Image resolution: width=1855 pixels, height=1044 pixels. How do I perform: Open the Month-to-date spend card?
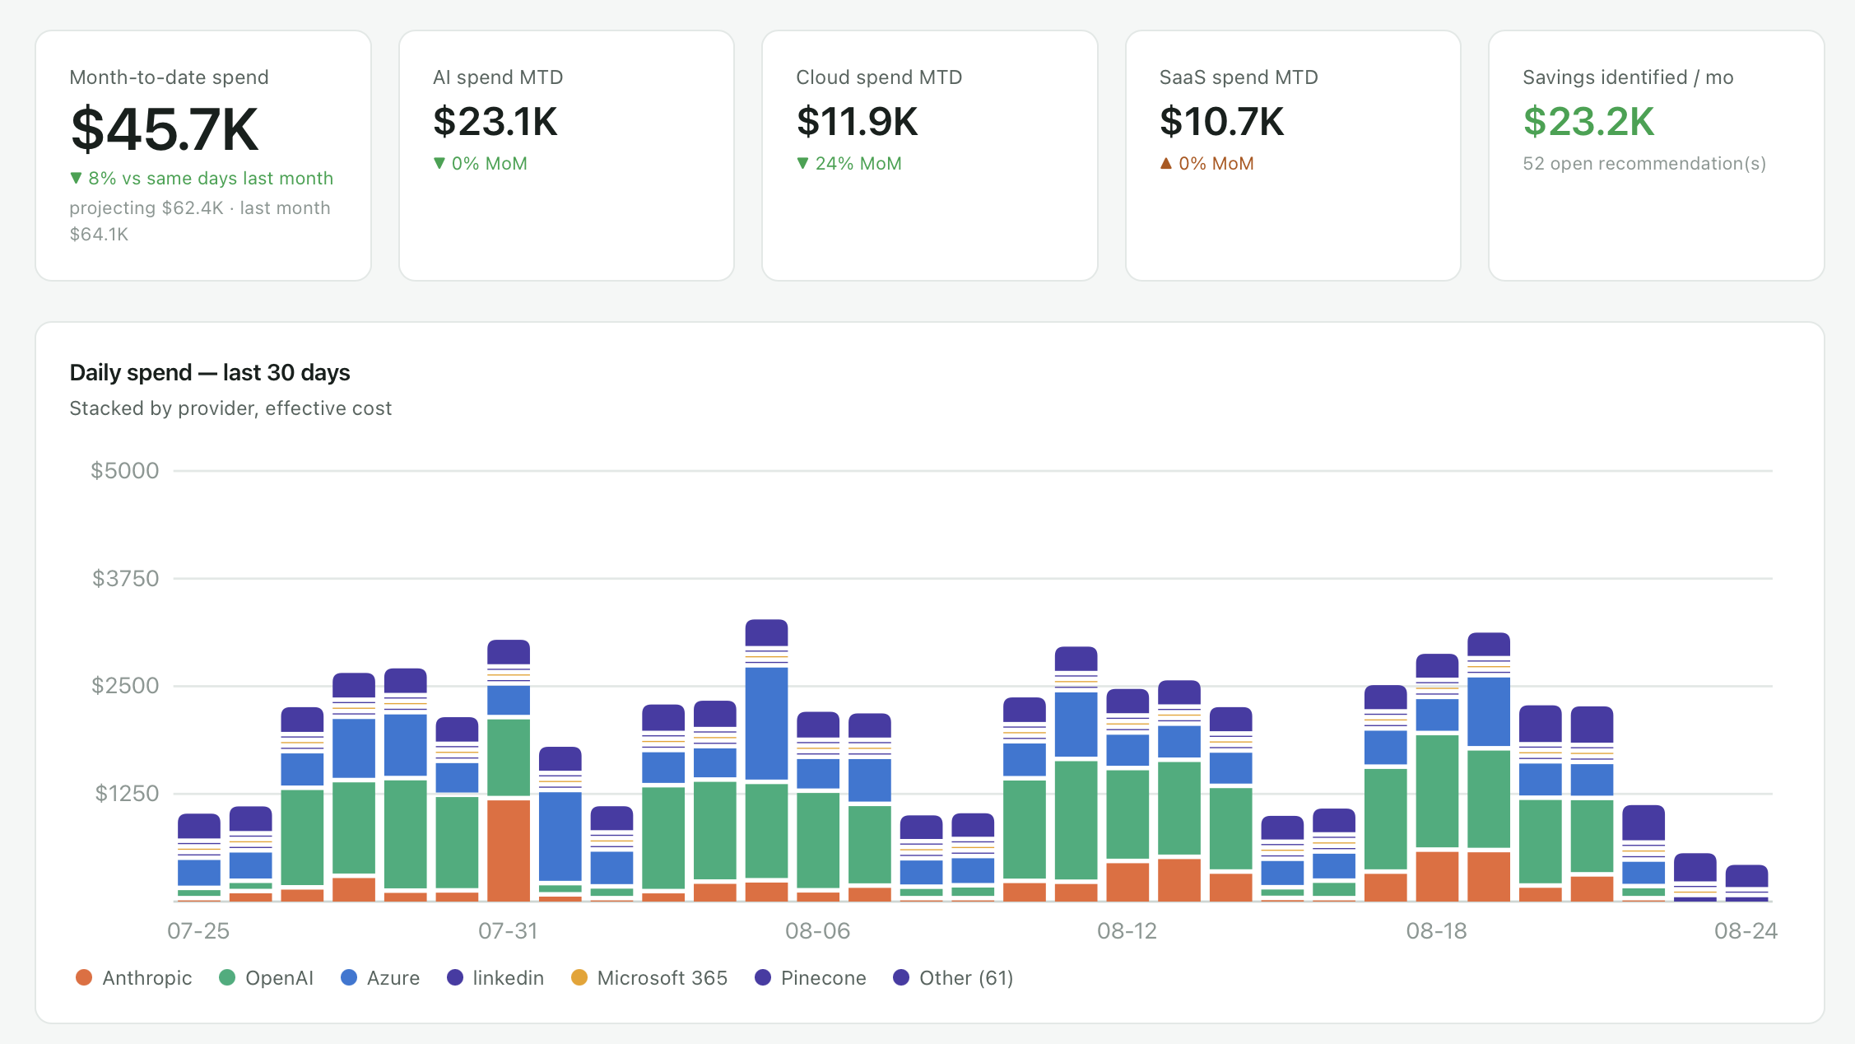coord(203,156)
